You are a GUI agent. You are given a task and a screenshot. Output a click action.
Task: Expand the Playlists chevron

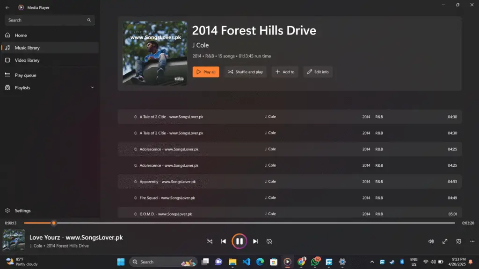coord(92,87)
